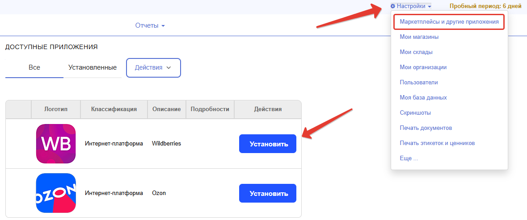Switch to the Все tab

point(34,67)
